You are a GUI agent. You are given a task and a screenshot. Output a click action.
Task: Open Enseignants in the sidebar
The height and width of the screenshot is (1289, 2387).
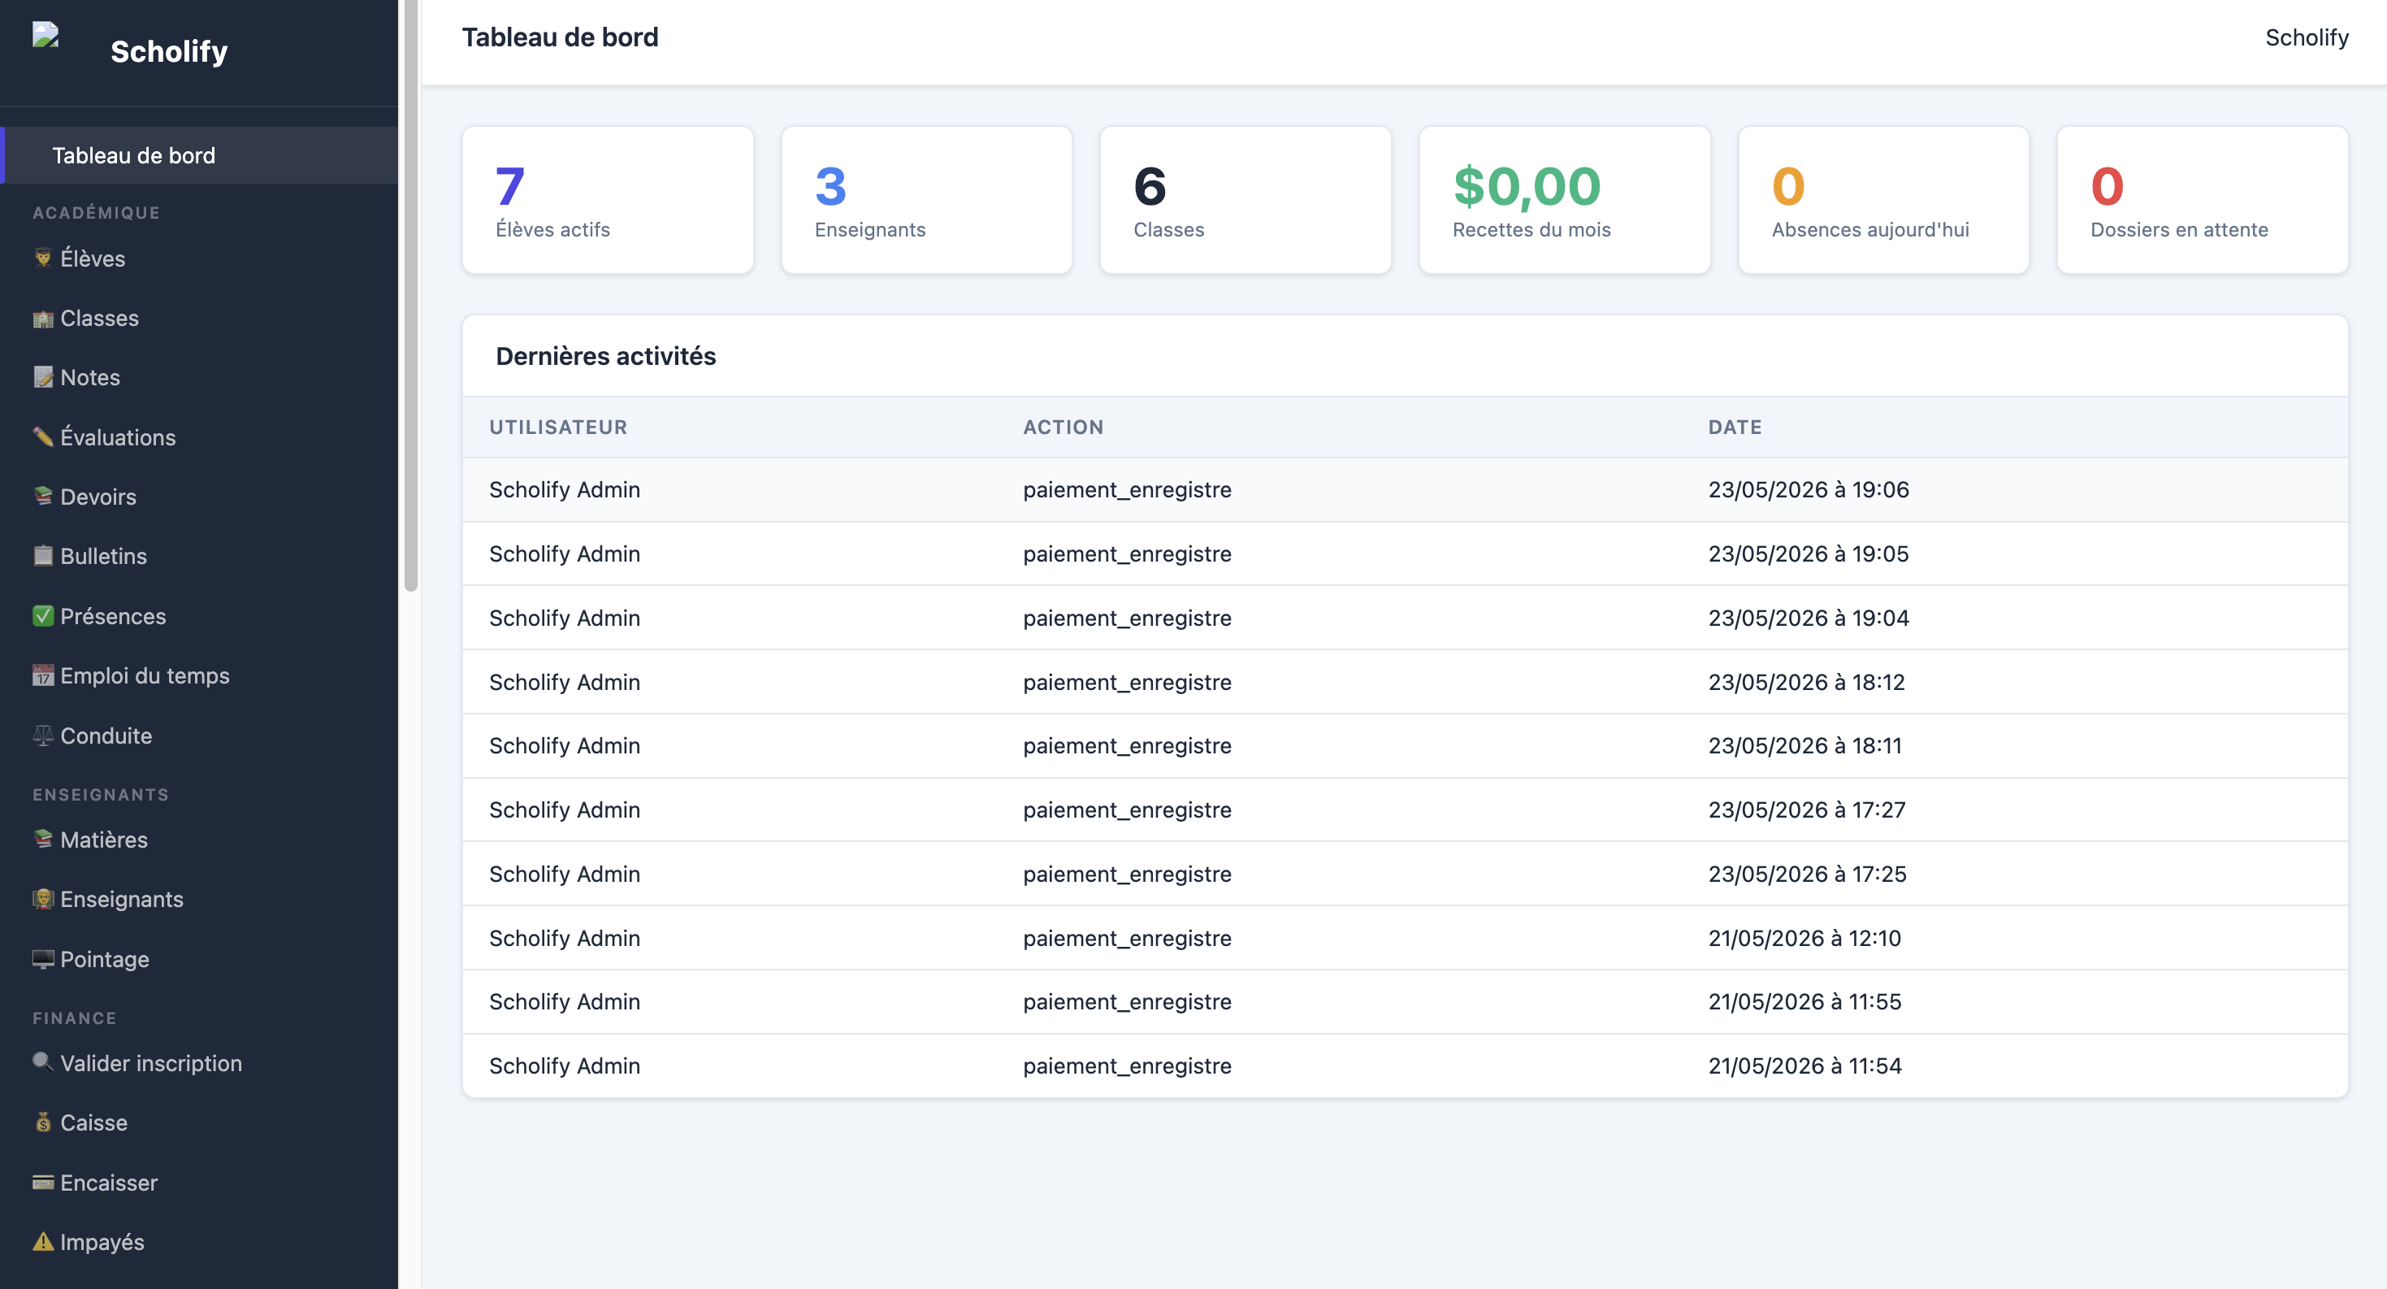click(x=199, y=899)
